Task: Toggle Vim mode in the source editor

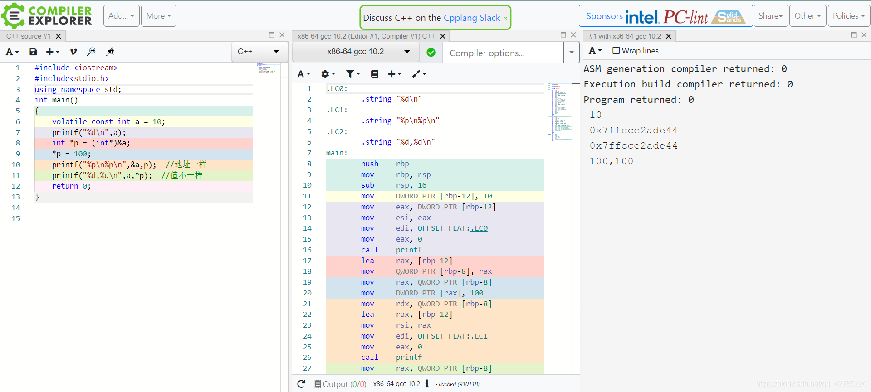Action: click(x=73, y=52)
